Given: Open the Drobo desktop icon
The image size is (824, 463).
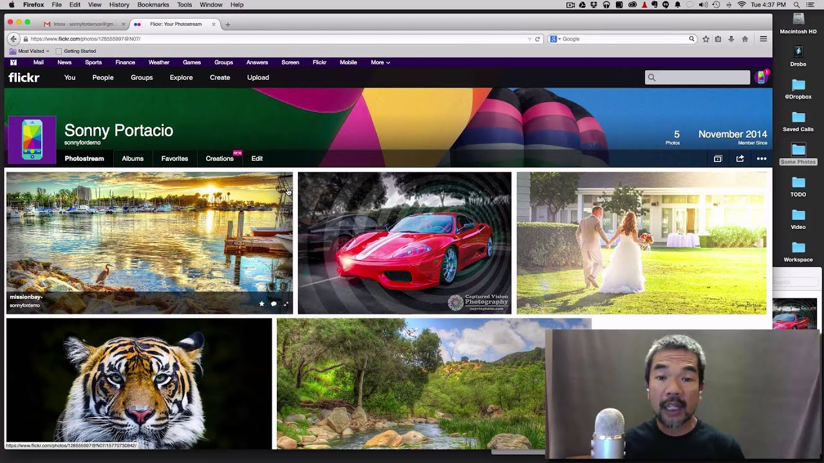Looking at the screenshot, I should 798,56.
